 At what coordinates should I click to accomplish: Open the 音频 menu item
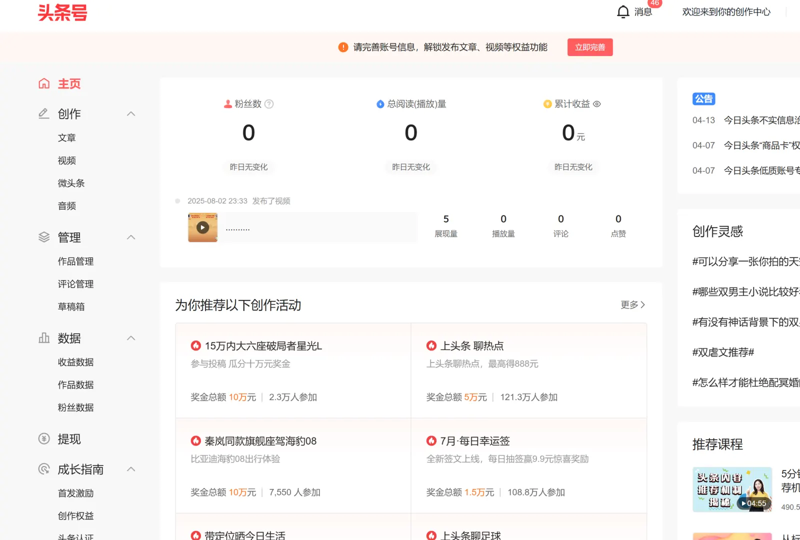tap(66, 206)
